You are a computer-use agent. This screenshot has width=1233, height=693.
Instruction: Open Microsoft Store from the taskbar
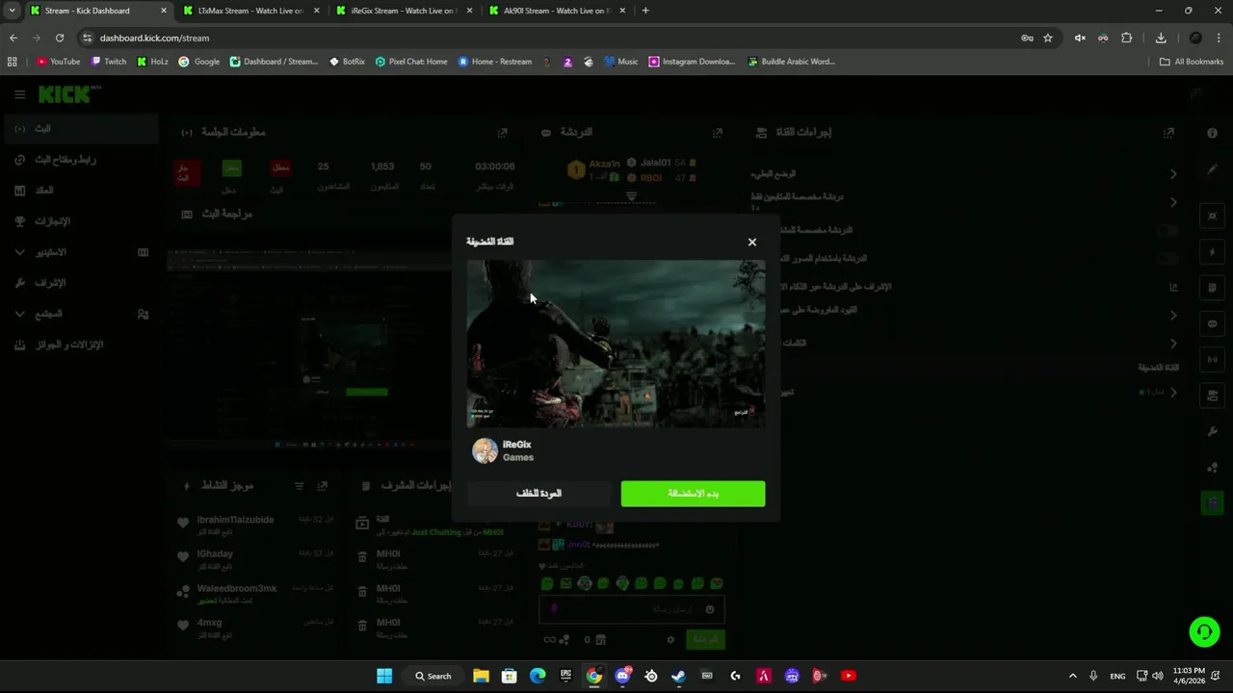pos(510,676)
